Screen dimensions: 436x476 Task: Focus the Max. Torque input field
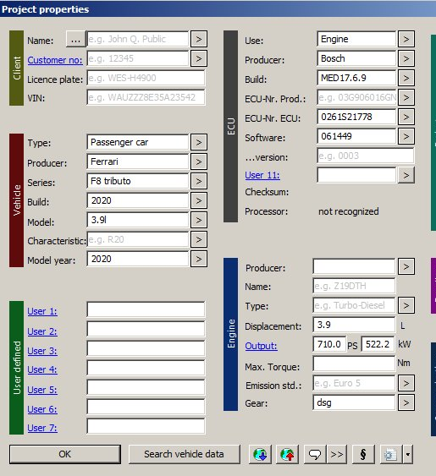(354, 364)
